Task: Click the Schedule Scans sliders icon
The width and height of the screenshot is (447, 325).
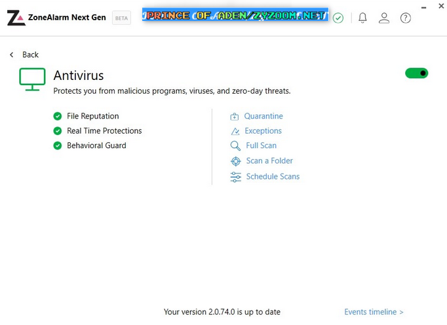Action: point(236,177)
